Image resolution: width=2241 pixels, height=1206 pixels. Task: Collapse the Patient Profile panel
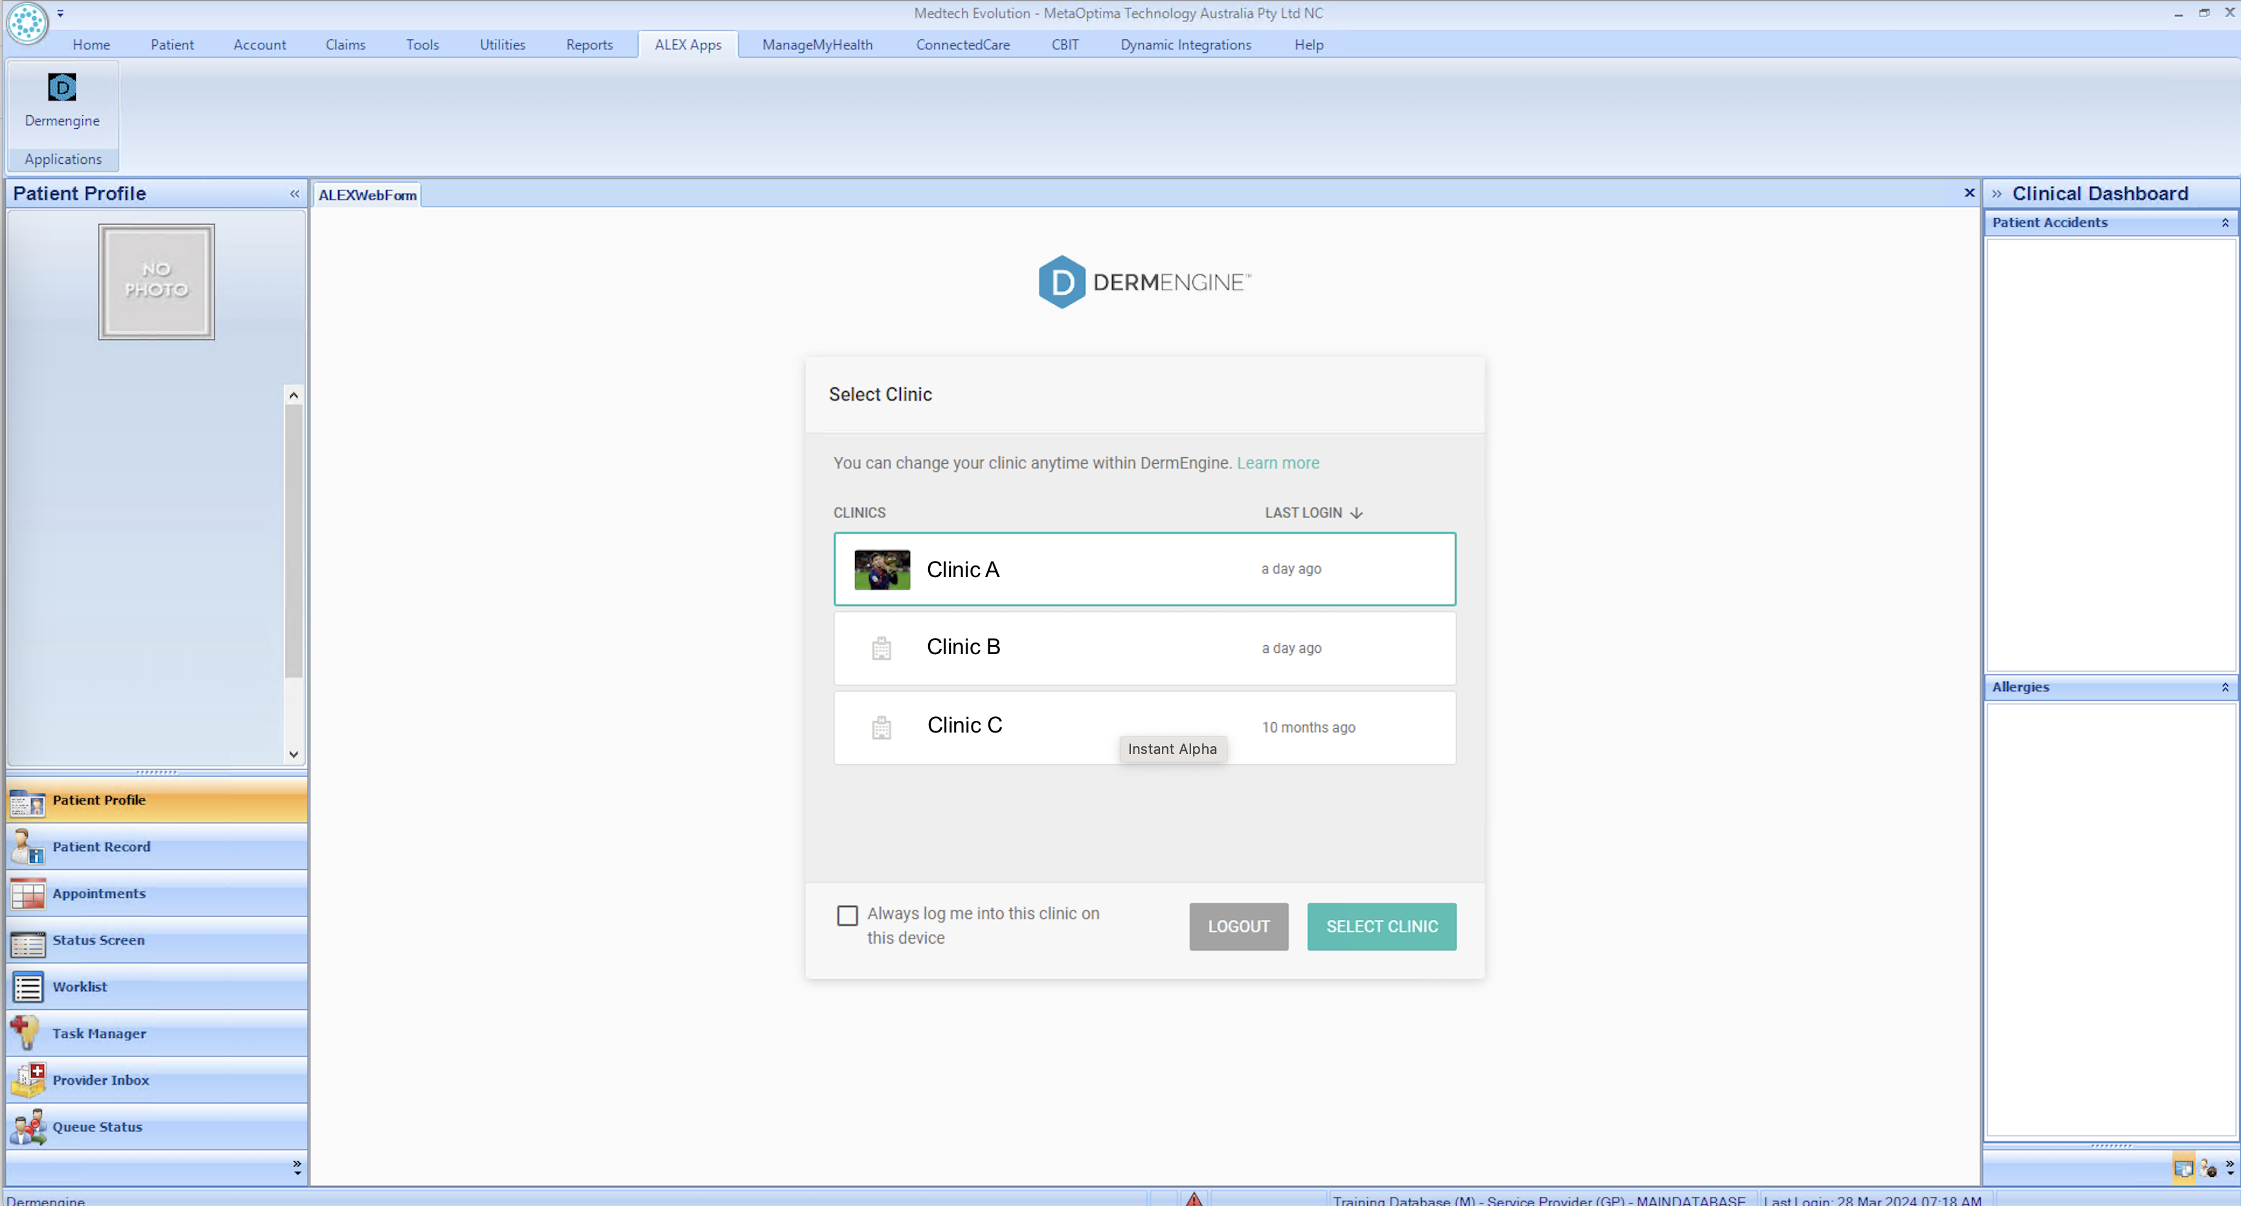[294, 193]
